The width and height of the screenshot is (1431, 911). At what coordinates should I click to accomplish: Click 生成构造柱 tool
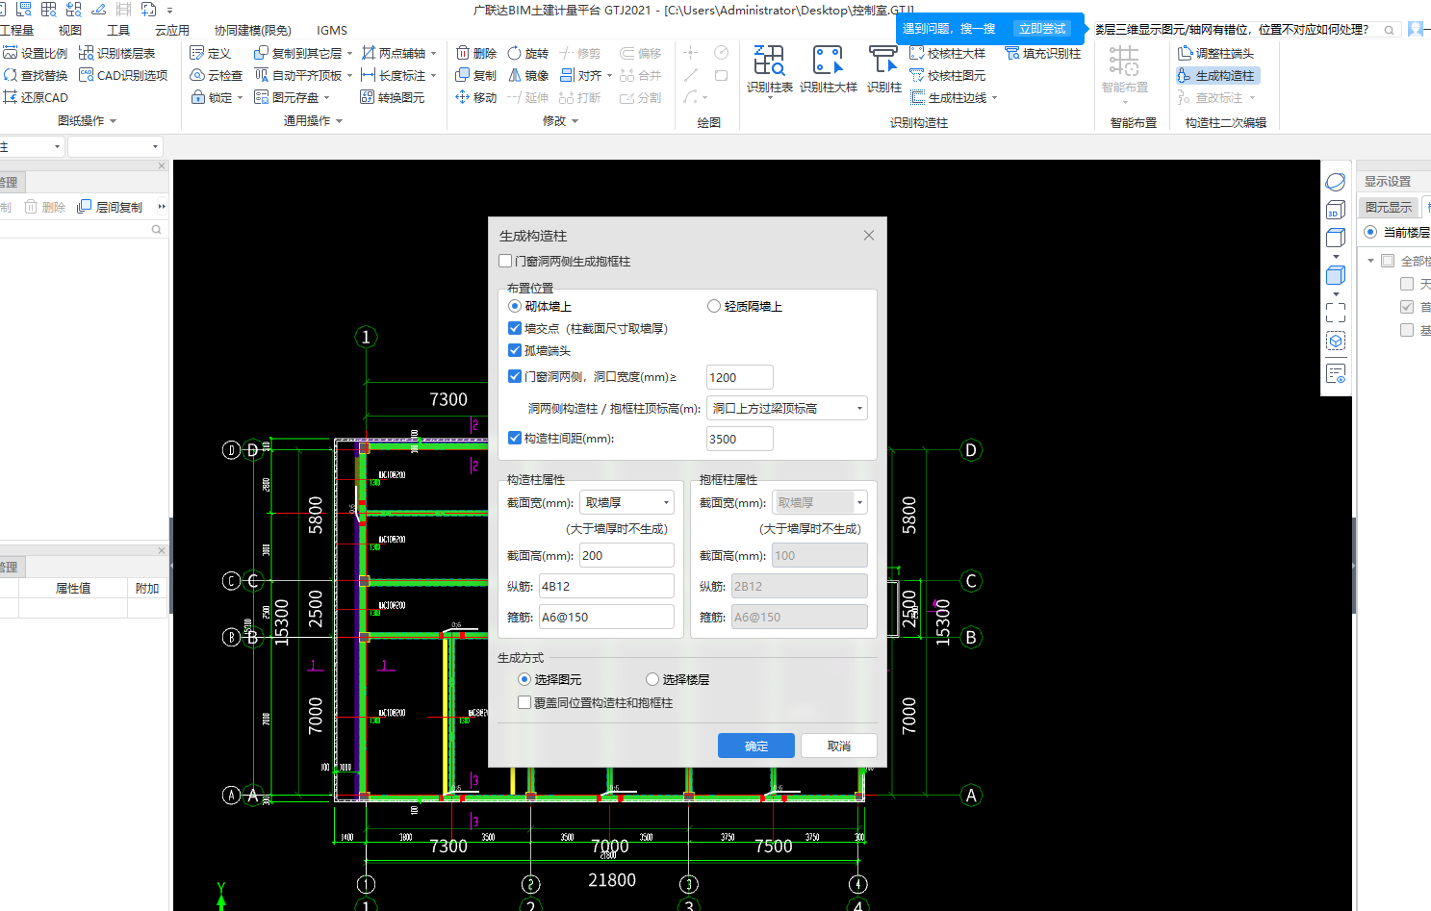pyautogui.click(x=1216, y=75)
